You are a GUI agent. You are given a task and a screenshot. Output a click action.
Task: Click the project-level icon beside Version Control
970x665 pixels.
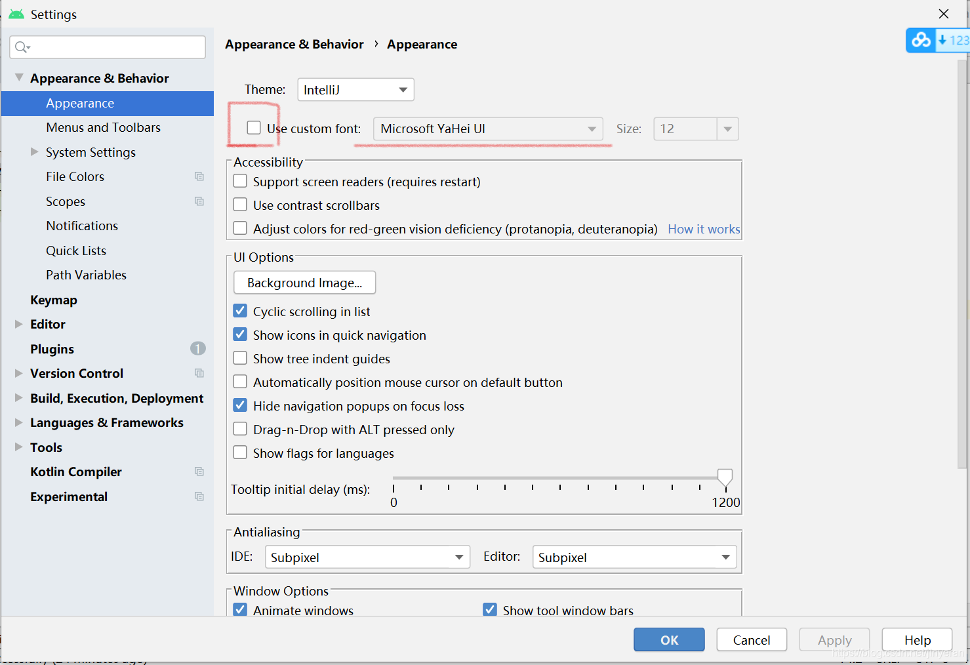coord(199,373)
